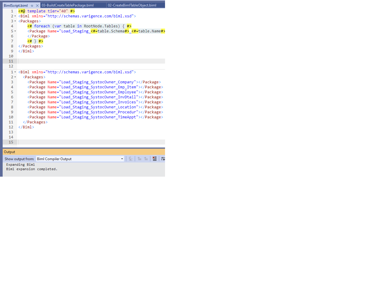Image resolution: width=373 pixels, height=290 pixels.
Task: Collapse the Packages element on upper line 3
Action: (x=15, y=21)
